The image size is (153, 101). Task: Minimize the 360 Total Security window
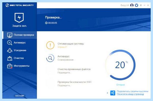145,5
